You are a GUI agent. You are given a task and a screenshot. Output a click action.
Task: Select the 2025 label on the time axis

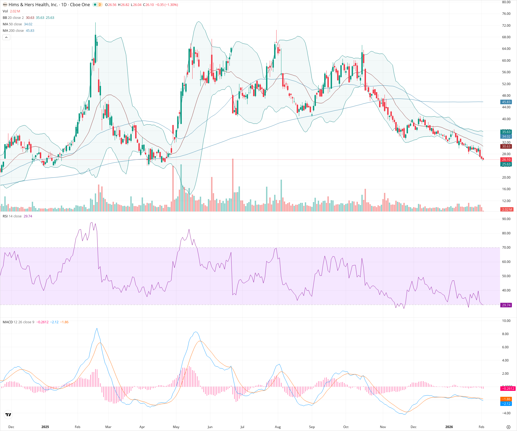[45, 427]
